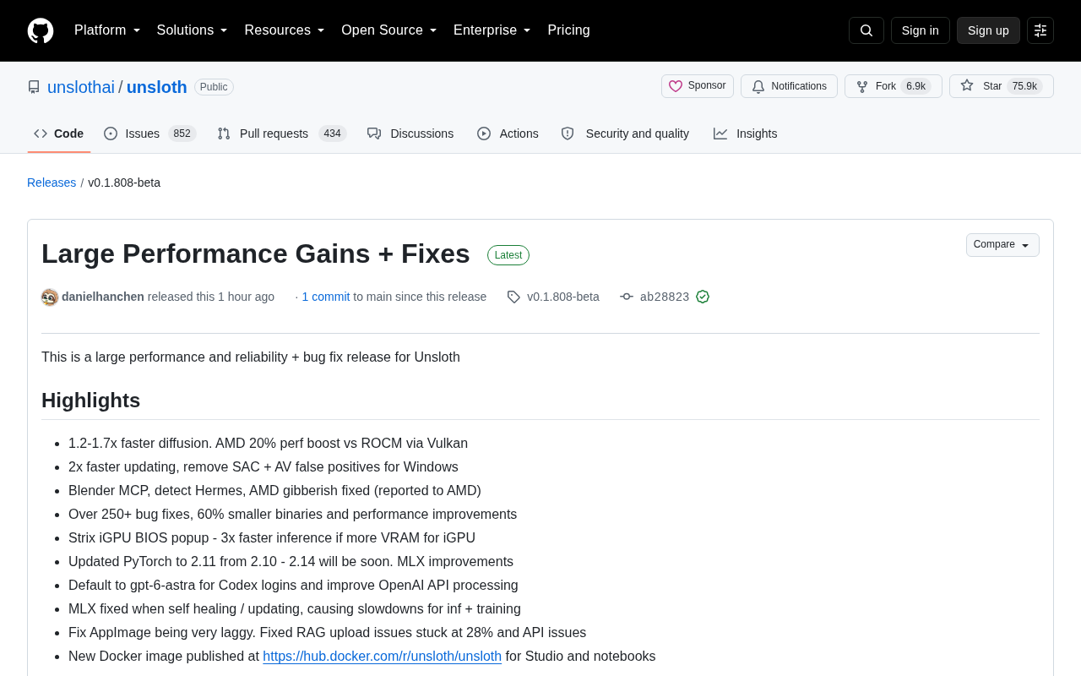The width and height of the screenshot is (1081, 676).
Task: Click the Notifications button
Action: point(789,86)
